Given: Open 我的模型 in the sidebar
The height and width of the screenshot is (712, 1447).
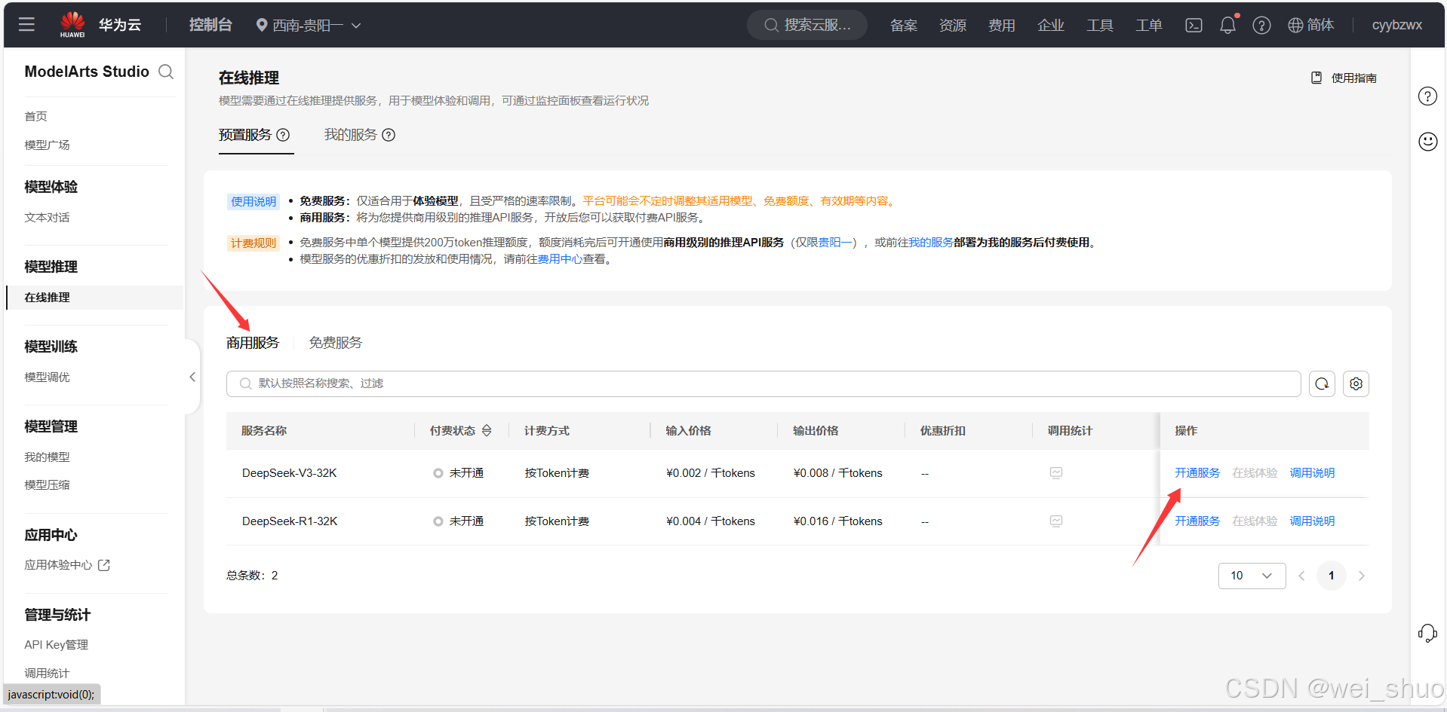Looking at the screenshot, I should [47, 457].
